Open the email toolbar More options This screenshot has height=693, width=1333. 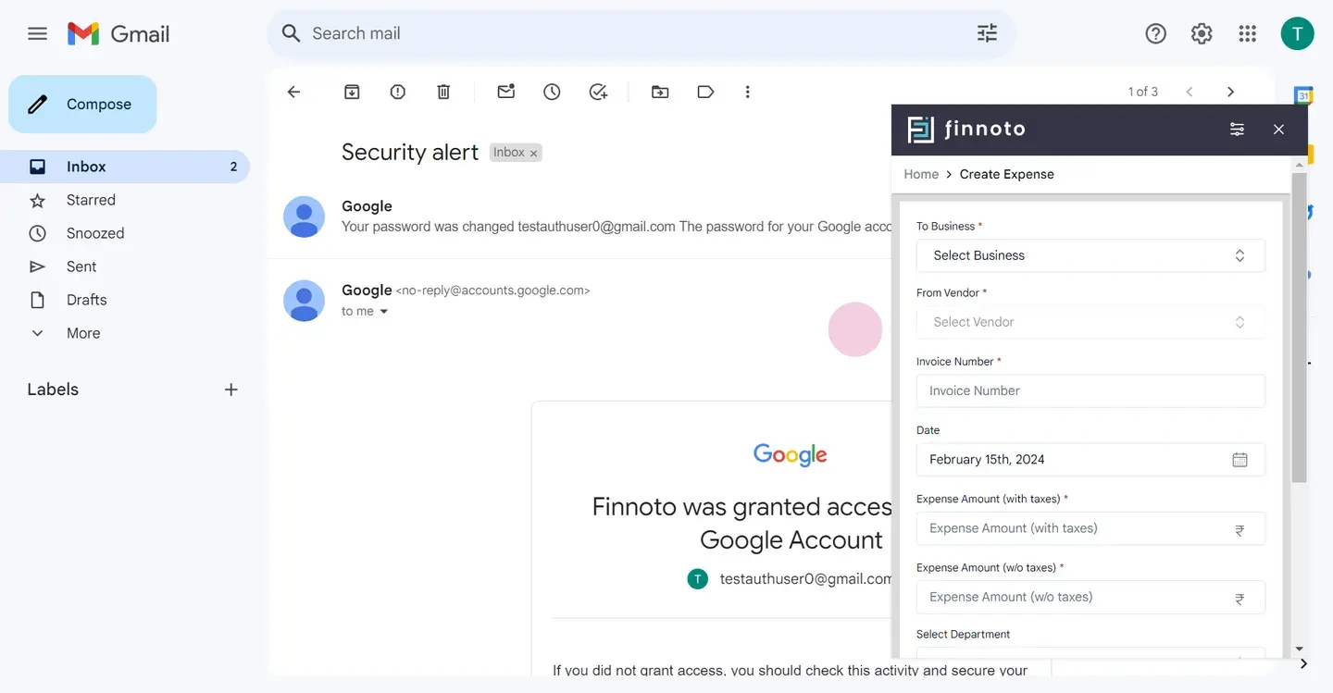(748, 92)
